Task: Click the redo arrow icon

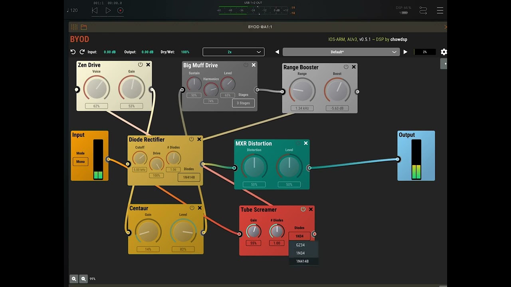Action: pyautogui.click(x=82, y=52)
